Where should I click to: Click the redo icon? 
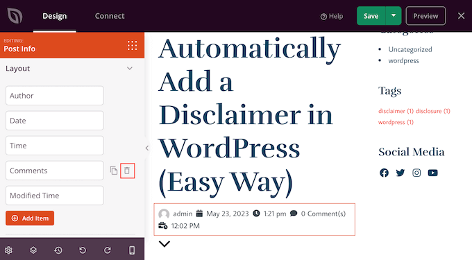[108, 250]
